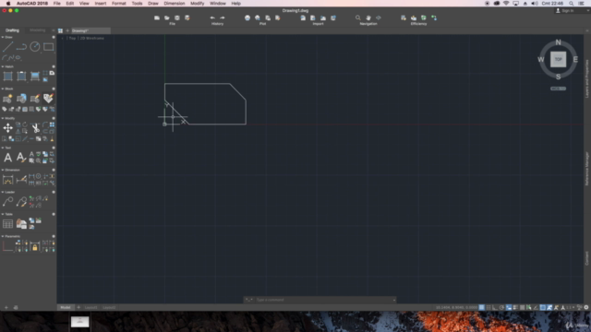The height and width of the screenshot is (332, 591).
Task: Click the drawing thumbnail below the window
Action: point(80,321)
